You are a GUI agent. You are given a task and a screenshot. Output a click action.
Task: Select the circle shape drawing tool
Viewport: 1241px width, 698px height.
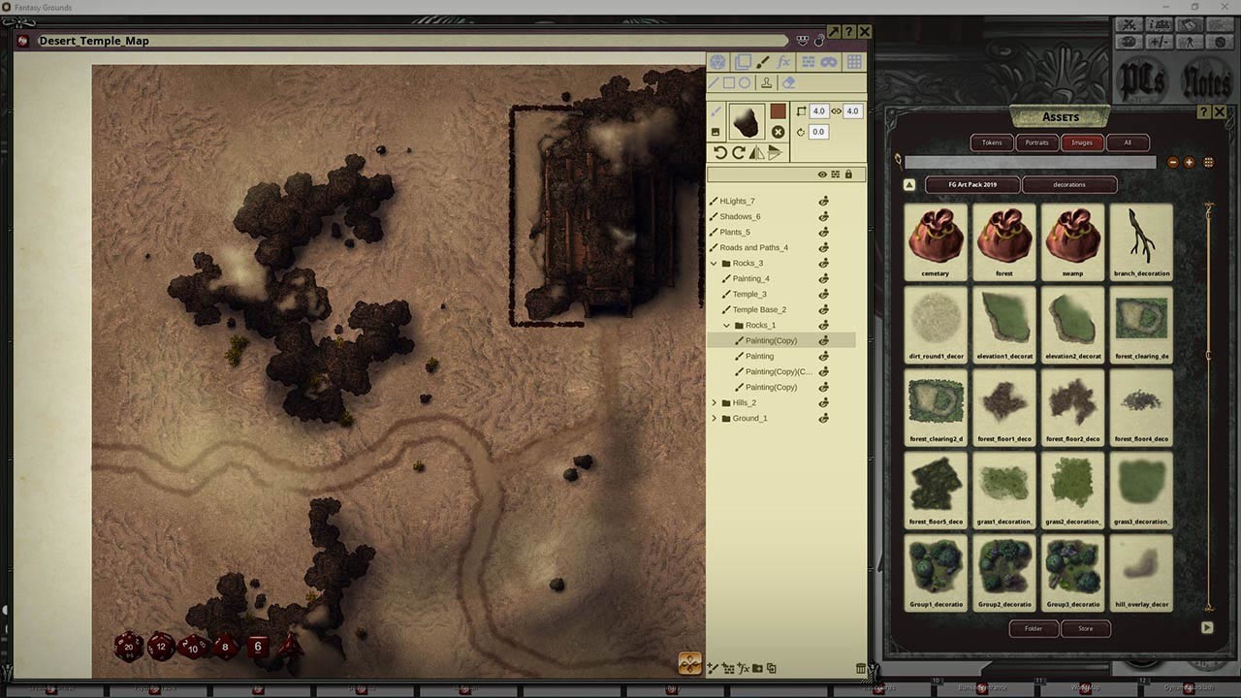745,83
